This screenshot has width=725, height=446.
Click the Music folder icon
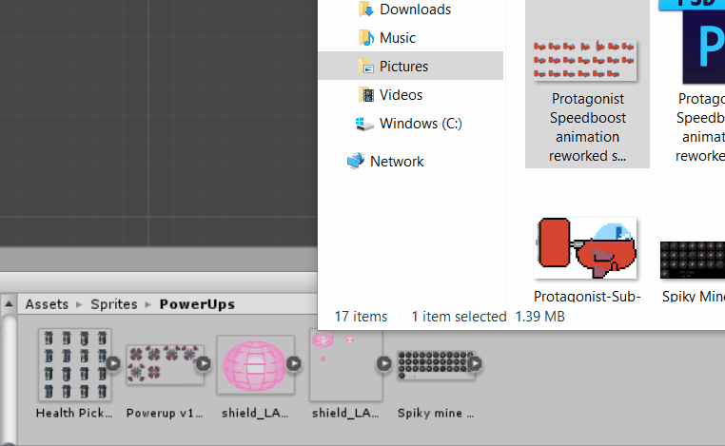pyautogui.click(x=365, y=38)
